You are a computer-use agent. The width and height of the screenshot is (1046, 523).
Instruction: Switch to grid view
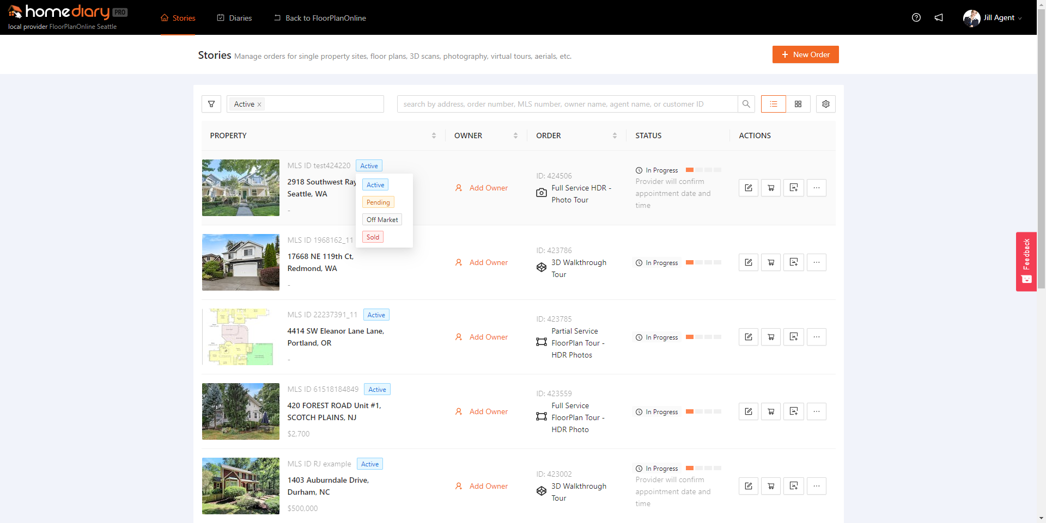(x=798, y=104)
